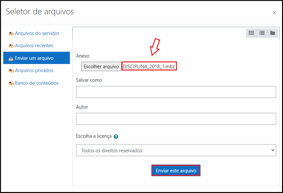Focus the Salvar como text field
Image resolution: width=283 pixels, height=193 pixels.
176,92
